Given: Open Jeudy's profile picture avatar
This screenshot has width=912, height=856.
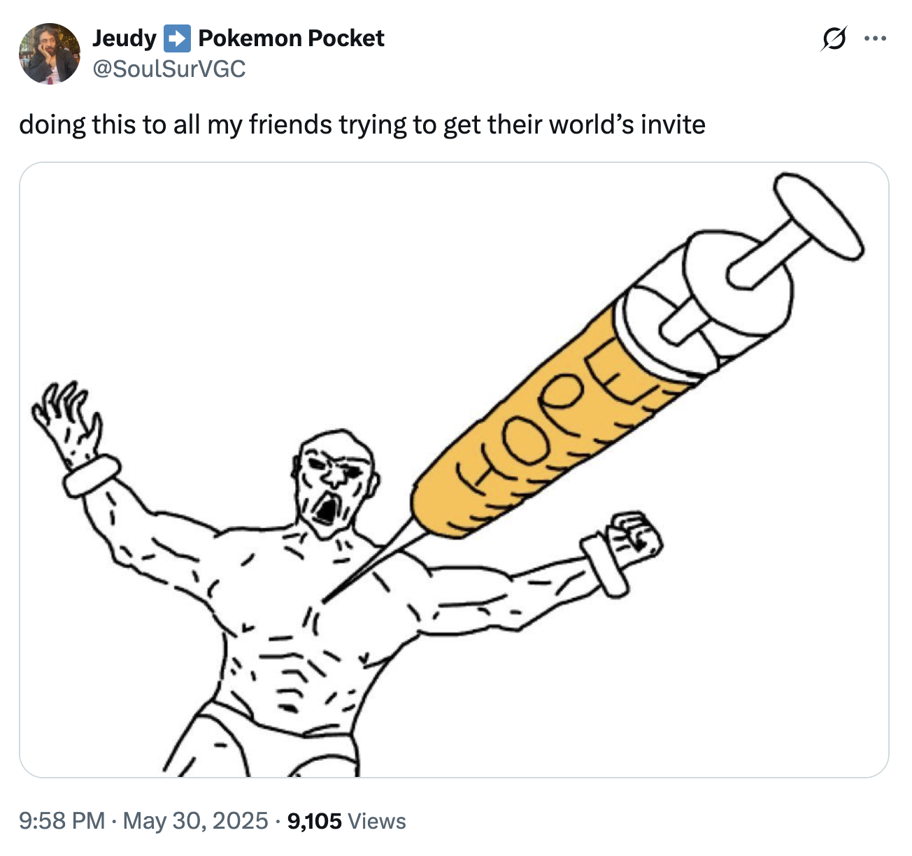Looking at the screenshot, I should (x=50, y=54).
